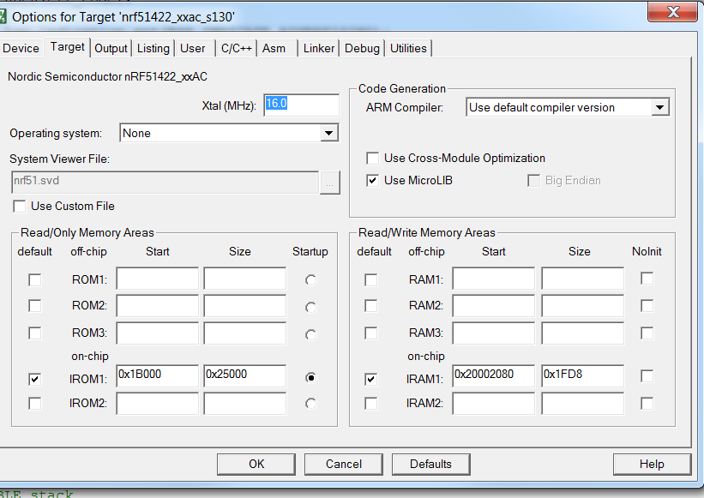Select ROM2 as Startup
The height and width of the screenshot is (498, 704).
[310, 308]
